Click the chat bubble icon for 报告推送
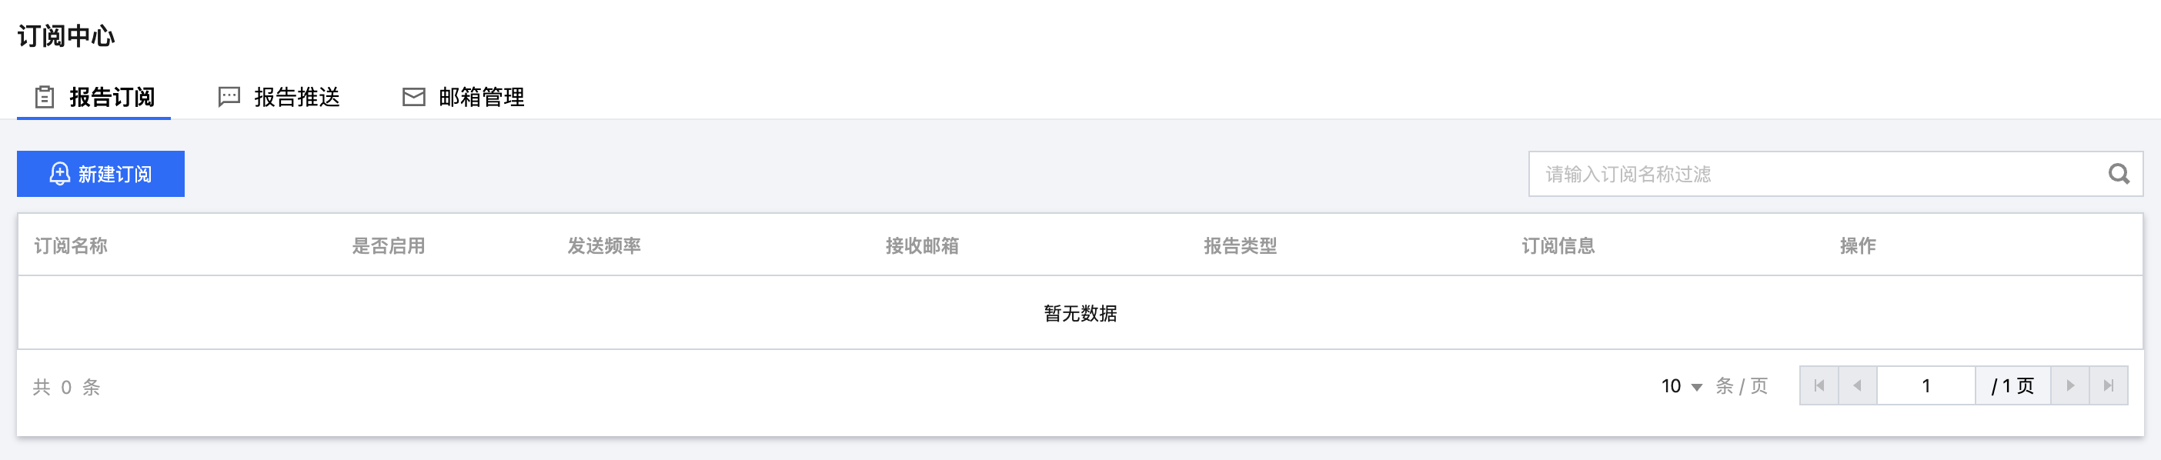2161x460 pixels. (229, 97)
